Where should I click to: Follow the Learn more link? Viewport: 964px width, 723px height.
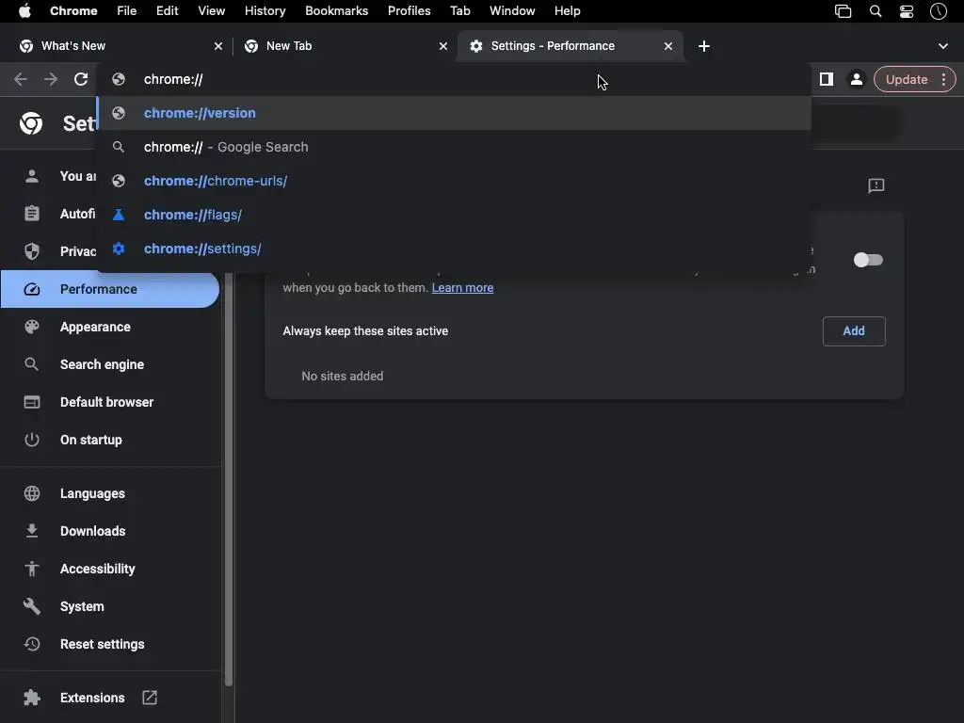pos(462,288)
